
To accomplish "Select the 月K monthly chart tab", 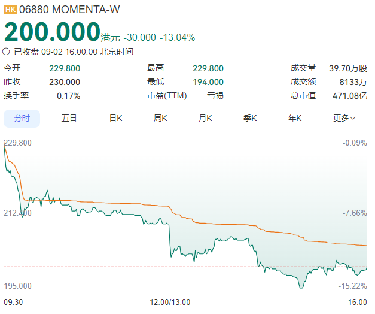I will pos(205,118).
